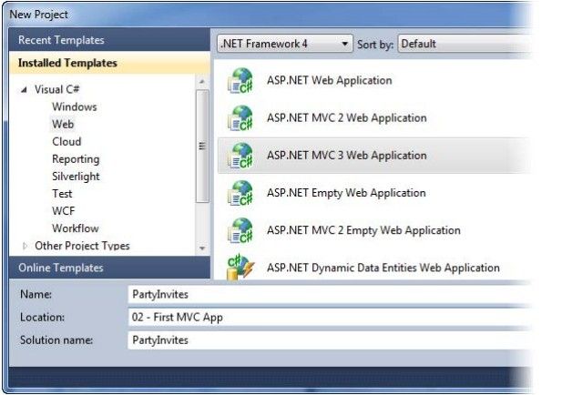Click the ASP.NET MVC 2 Web Application icon

click(x=240, y=118)
